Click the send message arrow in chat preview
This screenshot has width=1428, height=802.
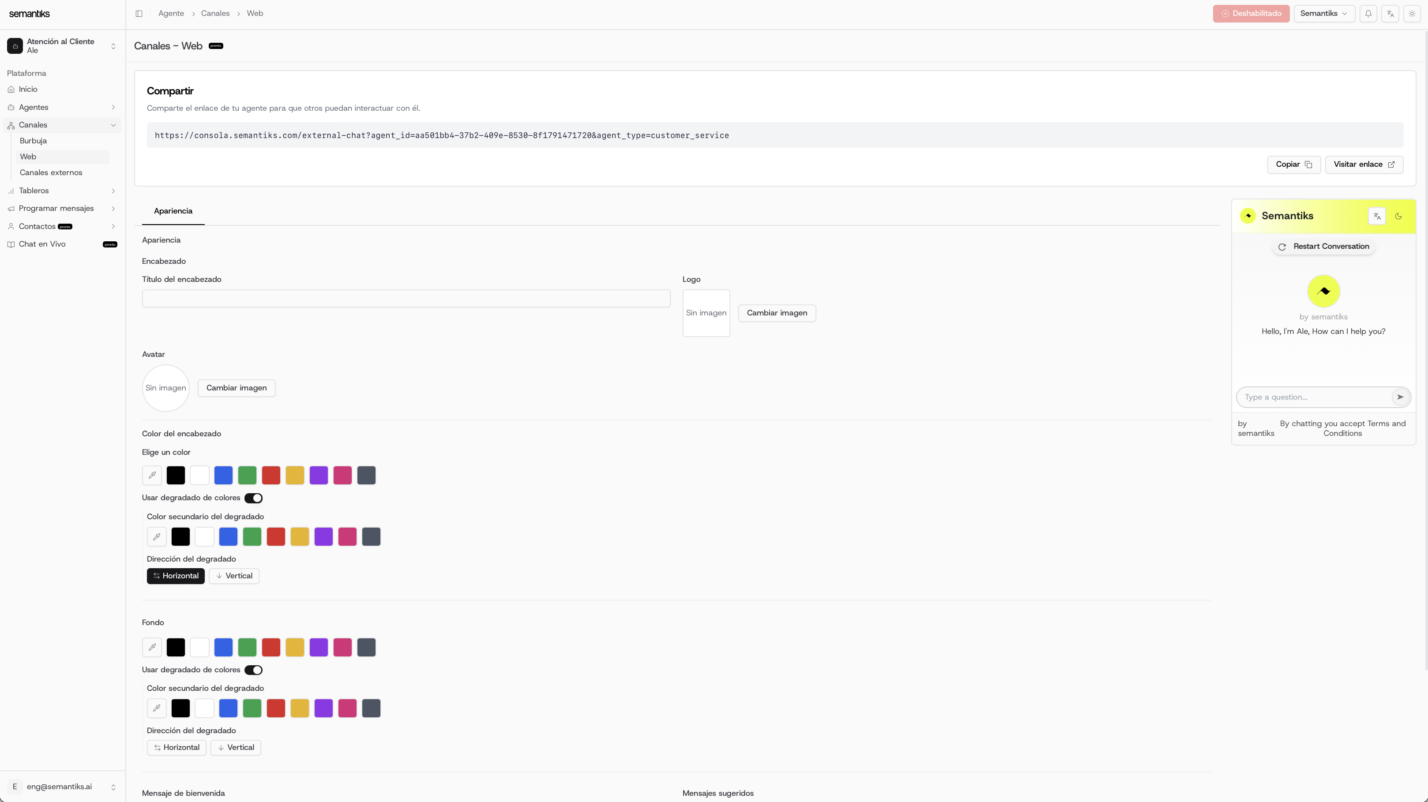(1400, 397)
